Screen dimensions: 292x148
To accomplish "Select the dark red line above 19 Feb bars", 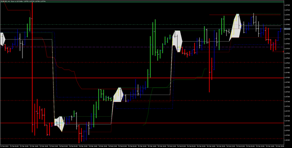I will tap(245, 15).
